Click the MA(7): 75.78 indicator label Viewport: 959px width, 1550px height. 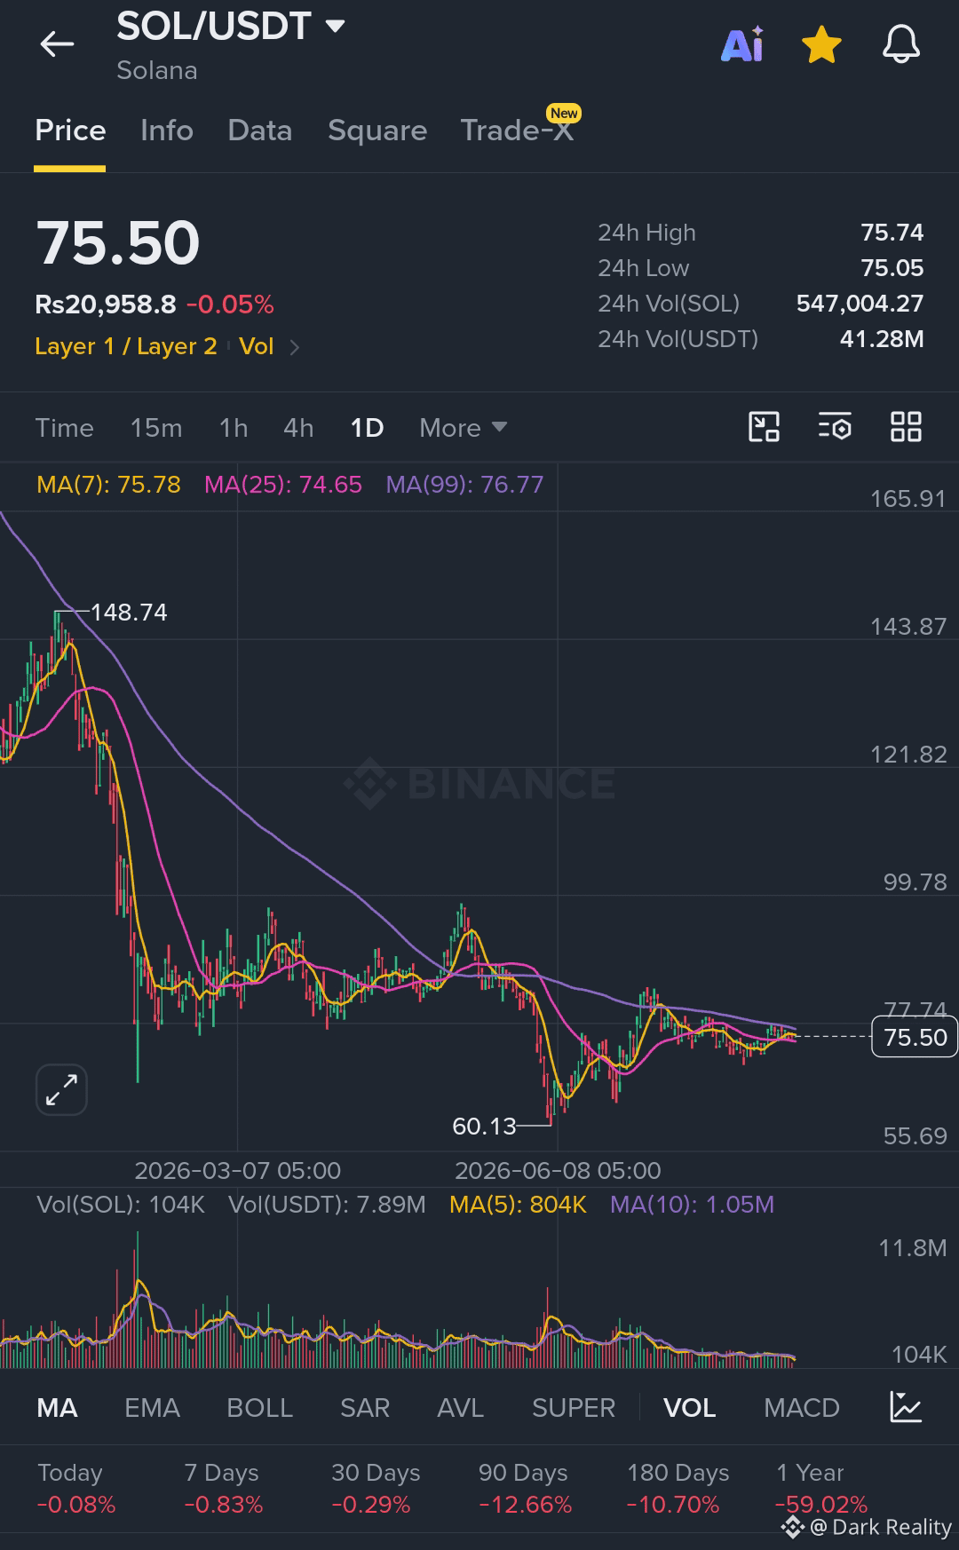[108, 485]
